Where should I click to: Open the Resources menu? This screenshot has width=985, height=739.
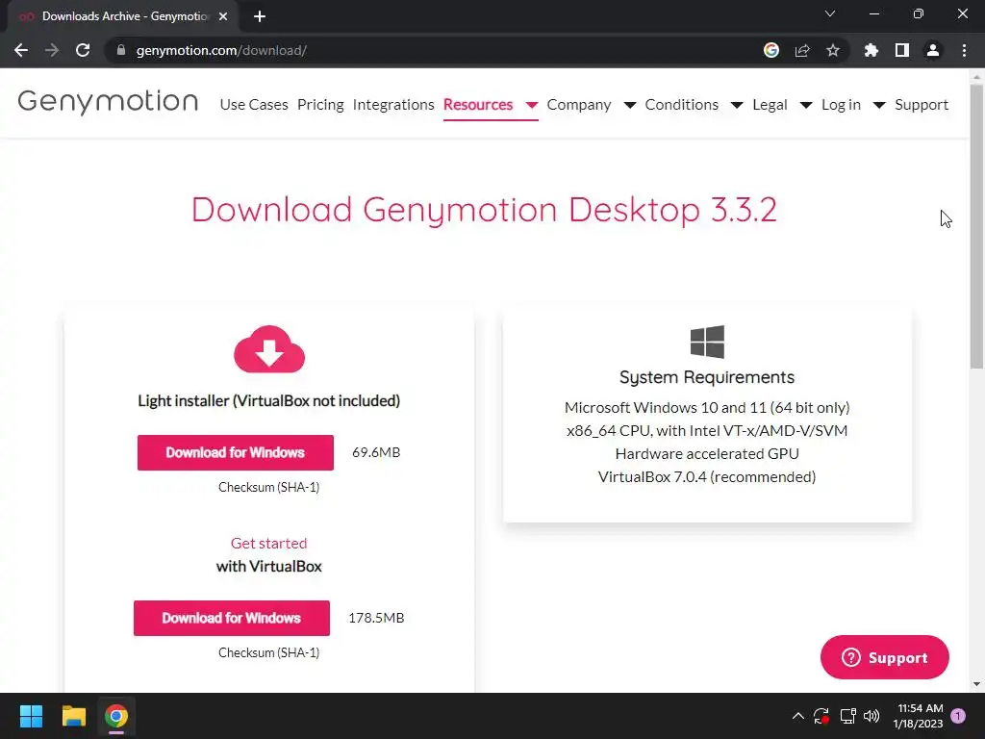point(478,104)
